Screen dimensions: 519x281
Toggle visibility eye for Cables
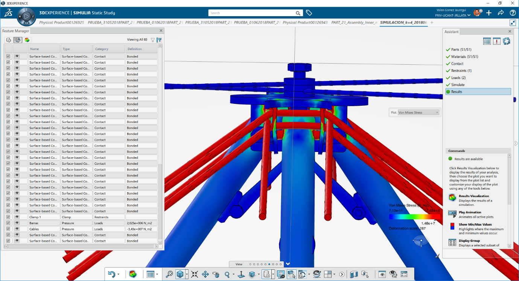pyautogui.click(x=17, y=229)
